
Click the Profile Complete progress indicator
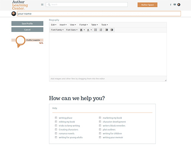click(x=27, y=41)
